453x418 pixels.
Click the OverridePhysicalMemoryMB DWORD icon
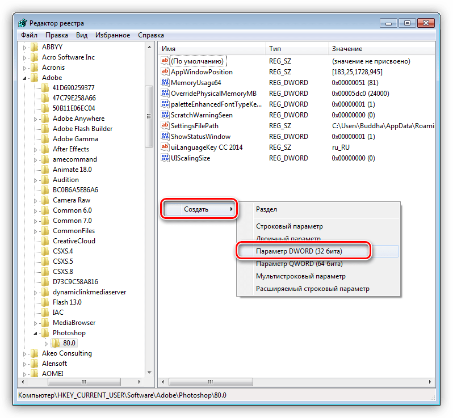[x=165, y=93]
